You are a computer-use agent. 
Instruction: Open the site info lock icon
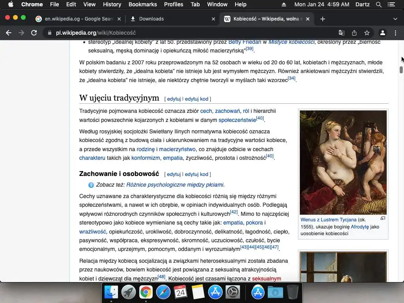(50, 33)
